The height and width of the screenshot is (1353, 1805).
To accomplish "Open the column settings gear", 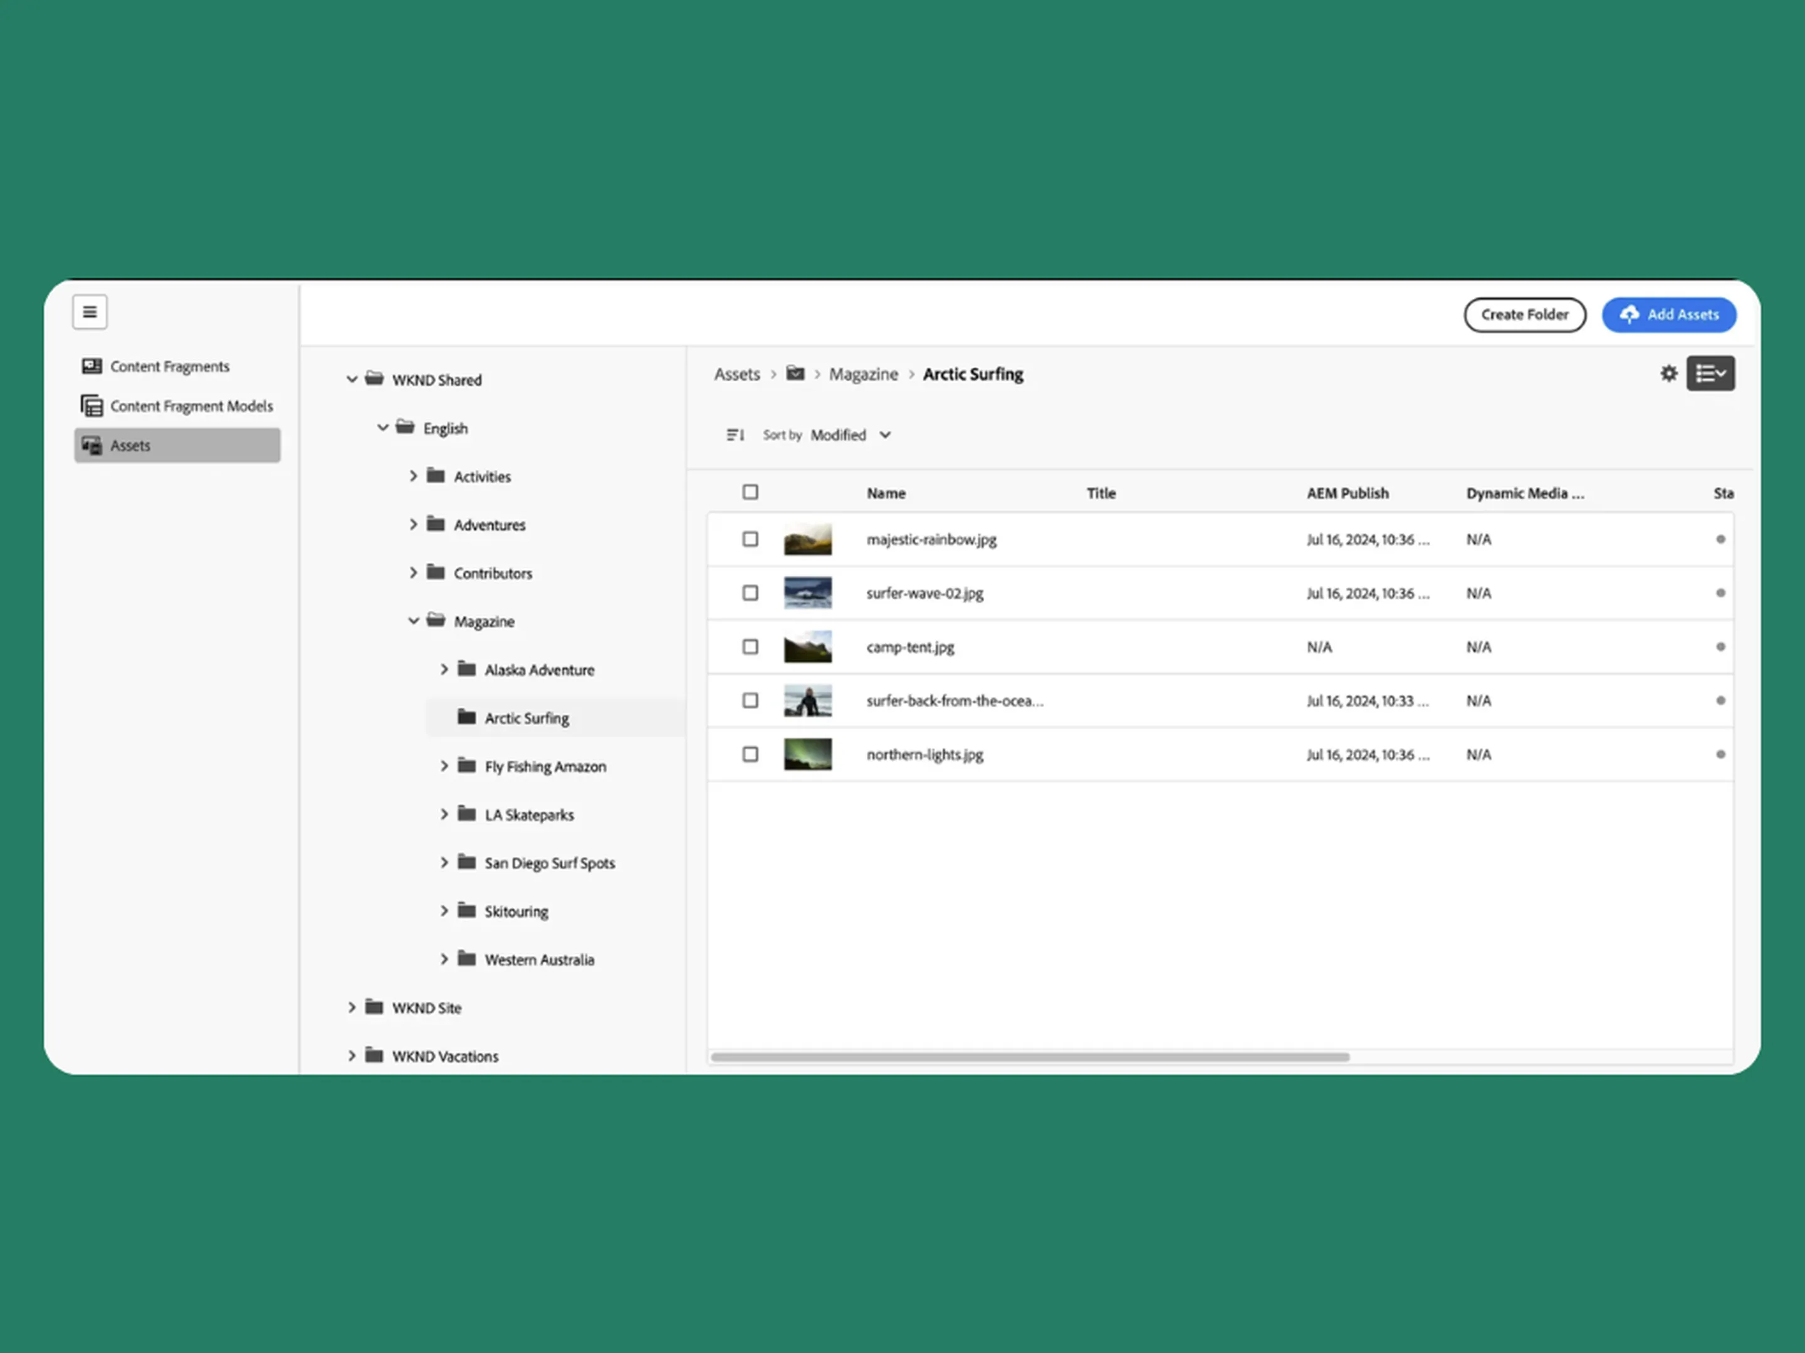I will [x=1669, y=373].
